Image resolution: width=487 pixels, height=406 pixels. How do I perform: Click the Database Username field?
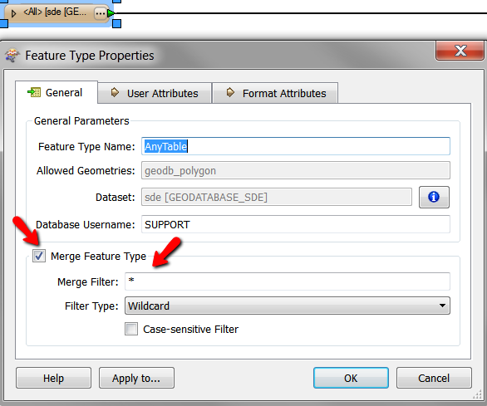coord(296,224)
